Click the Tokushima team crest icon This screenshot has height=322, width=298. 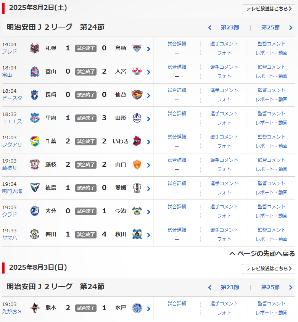35,188
